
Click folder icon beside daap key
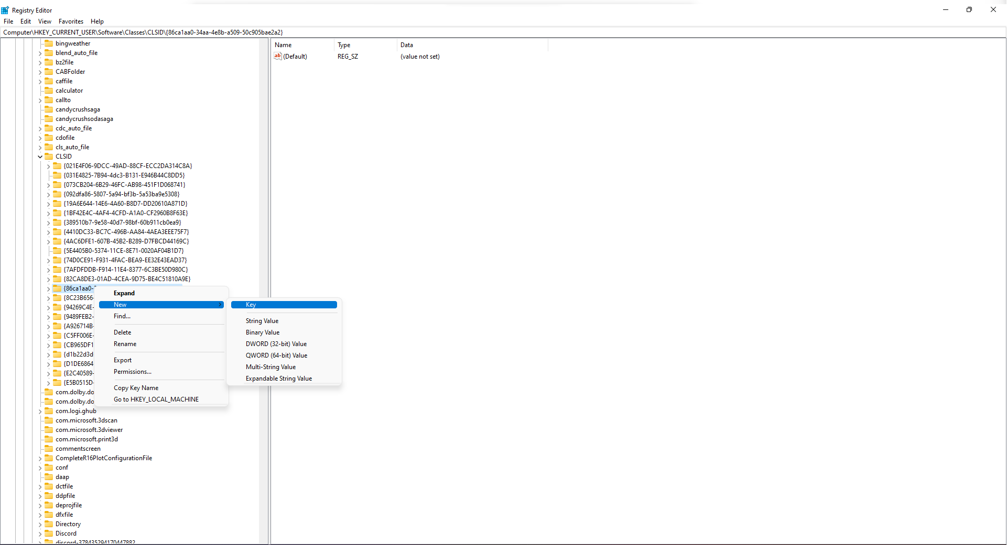tap(49, 477)
